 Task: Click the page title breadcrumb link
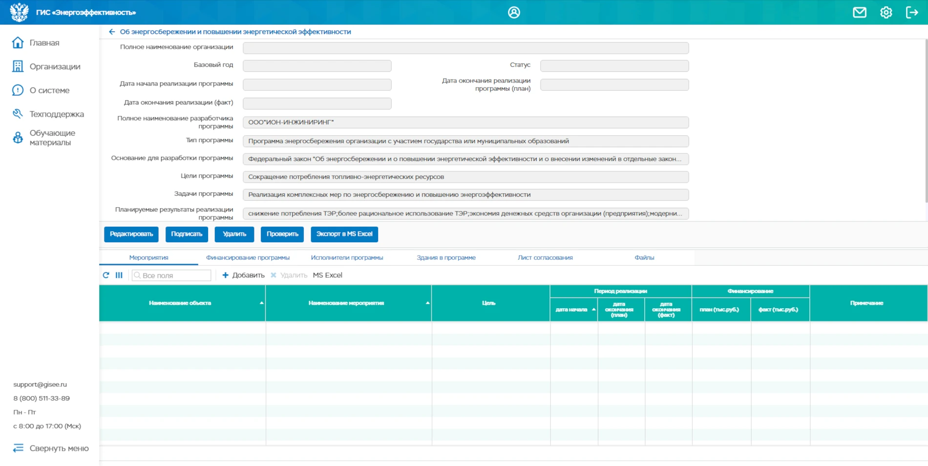click(235, 32)
